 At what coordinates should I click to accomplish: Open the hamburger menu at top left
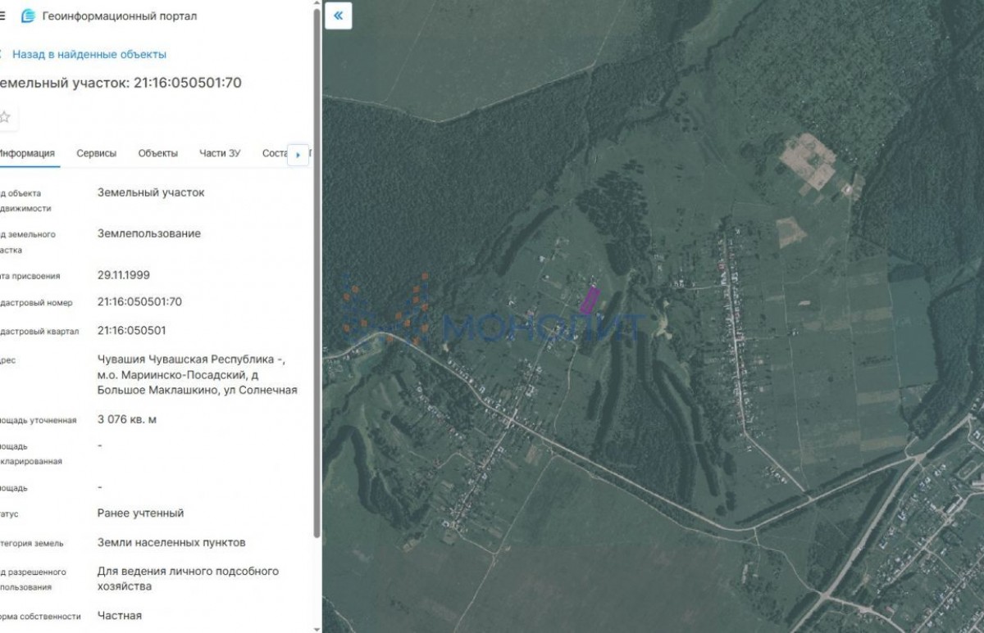pyautogui.click(x=2, y=16)
